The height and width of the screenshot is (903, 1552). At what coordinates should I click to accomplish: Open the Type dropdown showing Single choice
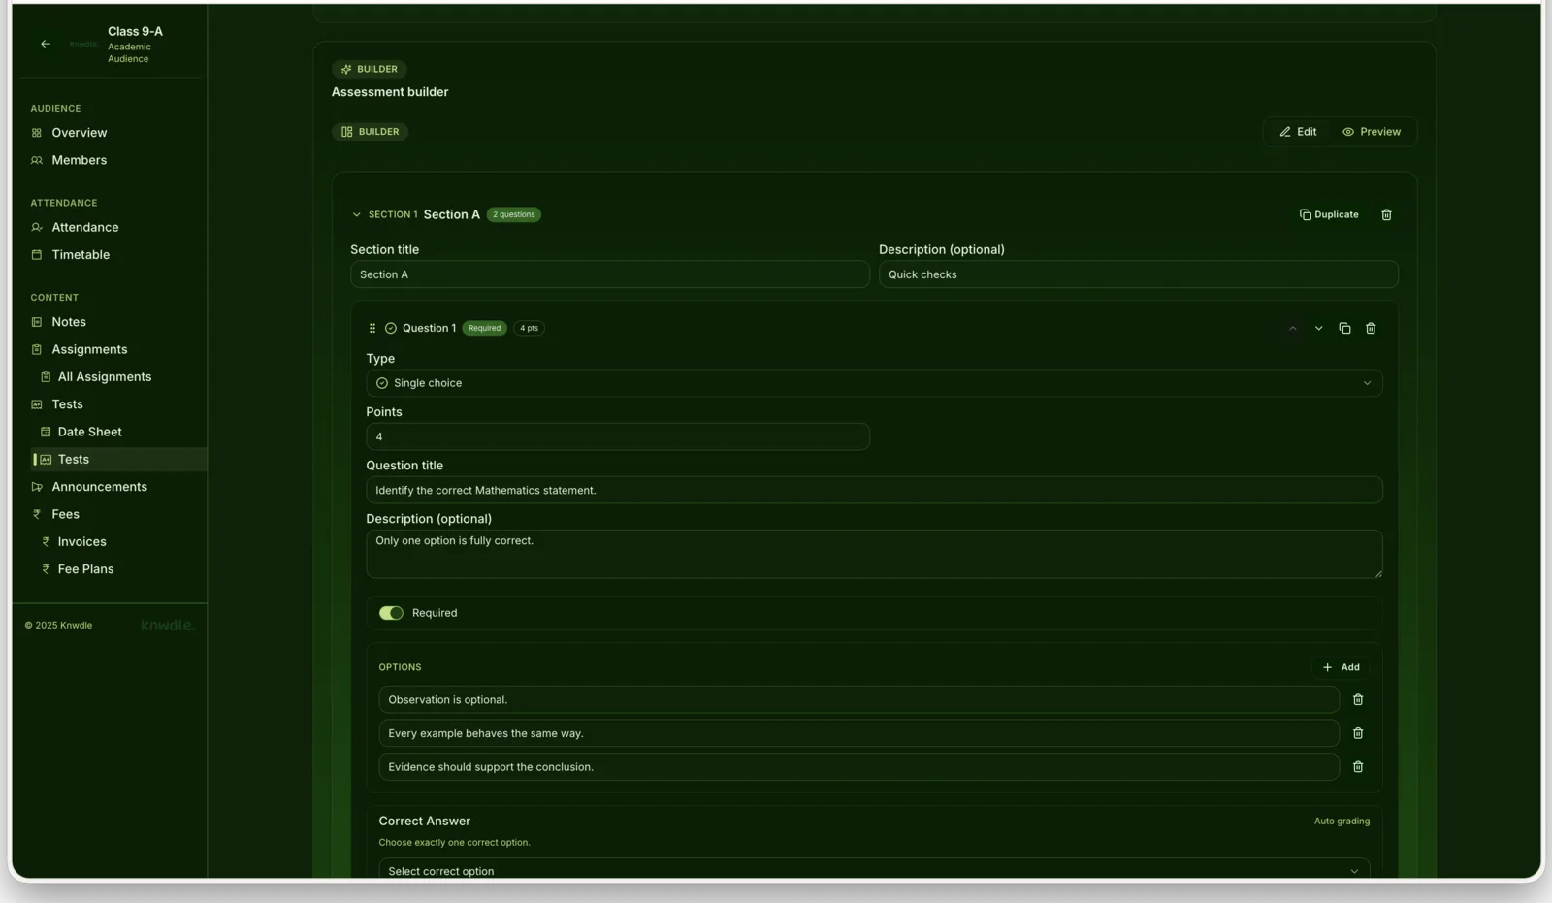[x=874, y=383]
